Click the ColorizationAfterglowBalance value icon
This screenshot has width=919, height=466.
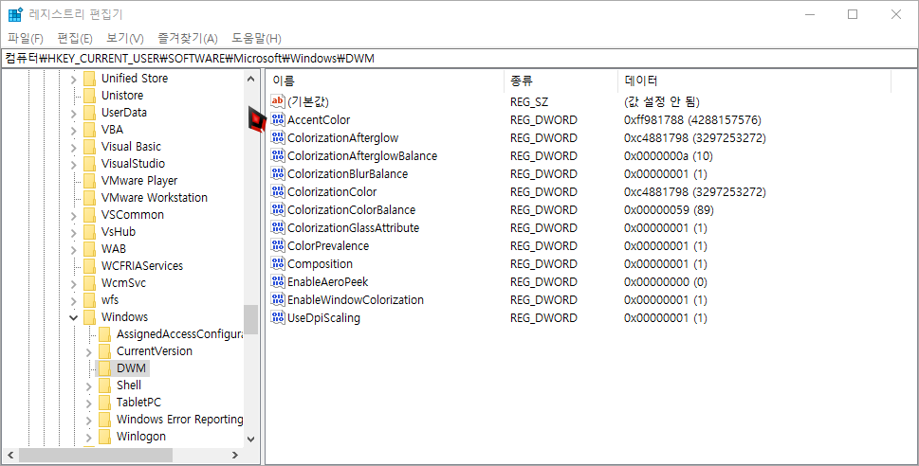click(278, 155)
